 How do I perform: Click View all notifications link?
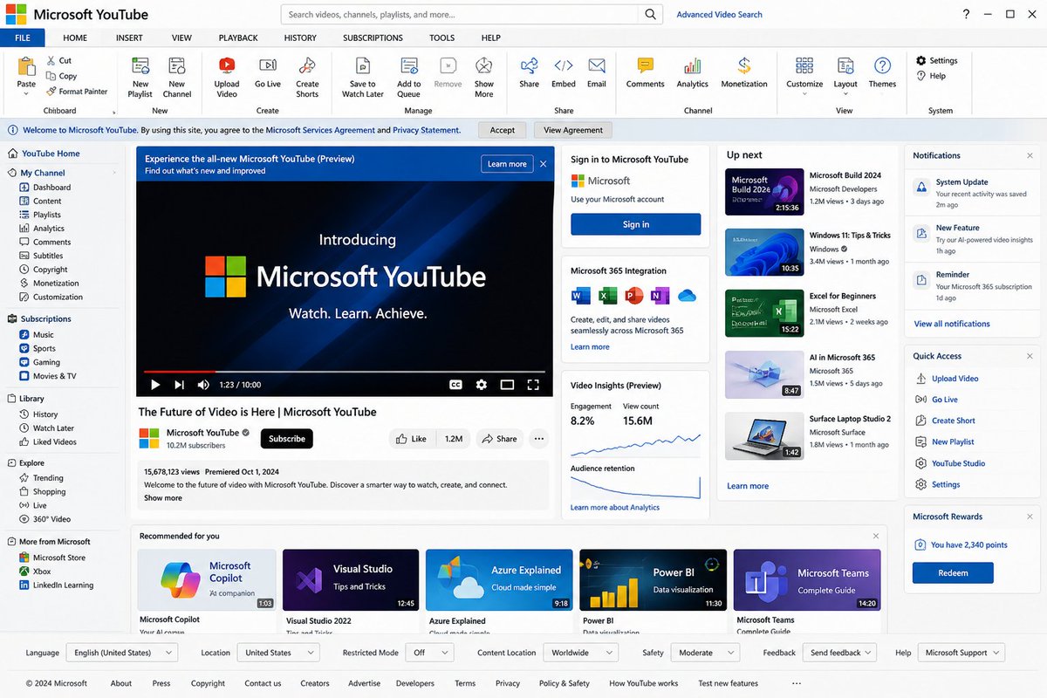click(x=952, y=324)
